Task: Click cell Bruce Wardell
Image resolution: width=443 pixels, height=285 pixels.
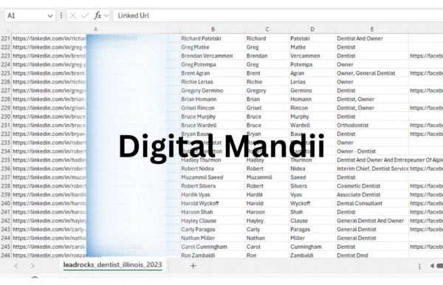Action: [x=213, y=125]
